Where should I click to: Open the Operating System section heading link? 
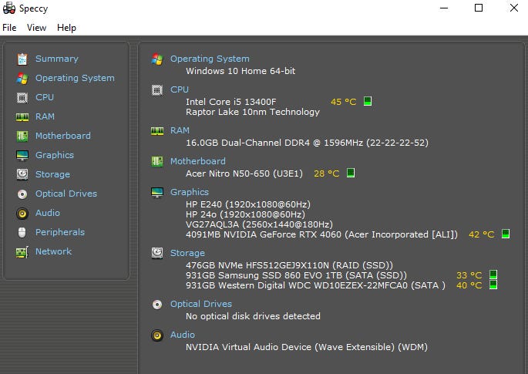click(x=210, y=59)
